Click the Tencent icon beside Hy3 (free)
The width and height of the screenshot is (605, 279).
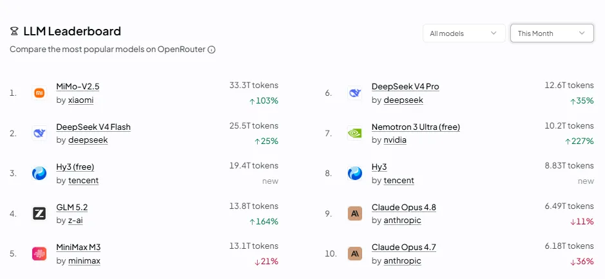[x=39, y=173]
